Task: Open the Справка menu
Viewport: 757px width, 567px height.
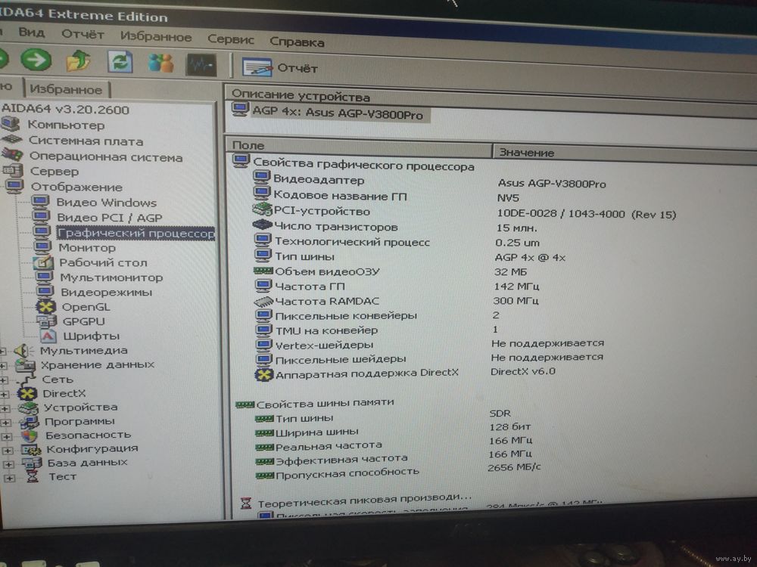Action: [297, 42]
